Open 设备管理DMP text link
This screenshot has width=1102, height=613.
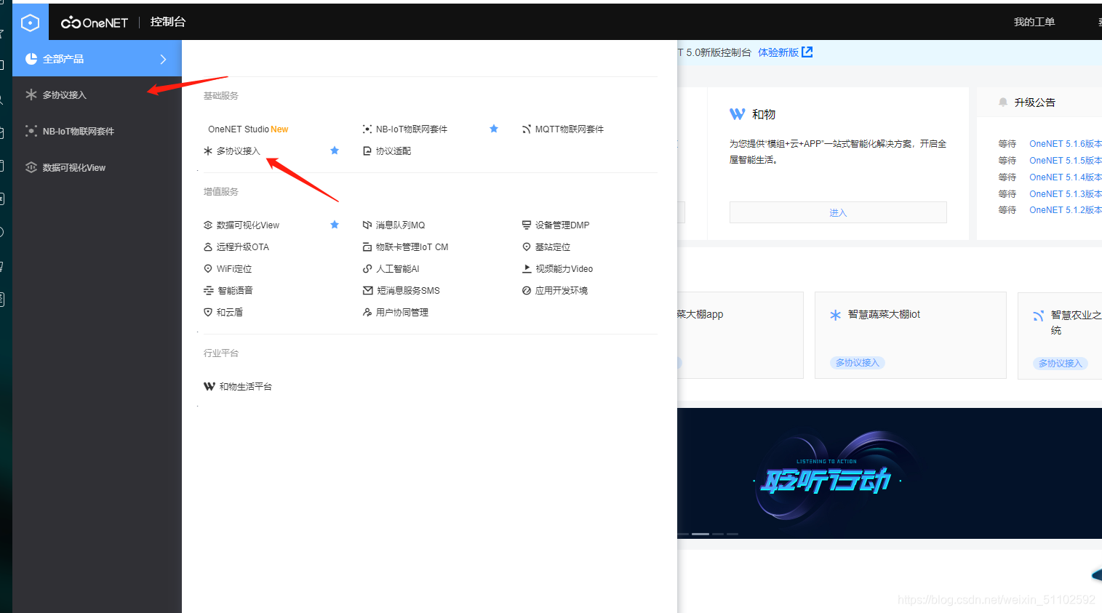(x=562, y=225)
